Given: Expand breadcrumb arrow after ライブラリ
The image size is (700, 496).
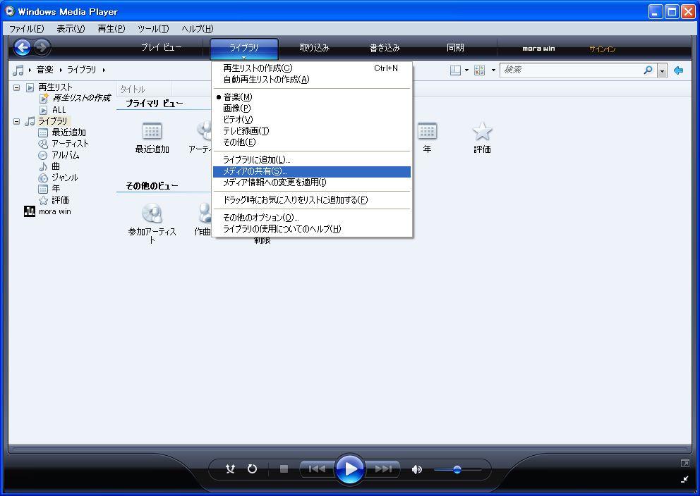Looking at the screenshot, I should (x=104, y=70).
